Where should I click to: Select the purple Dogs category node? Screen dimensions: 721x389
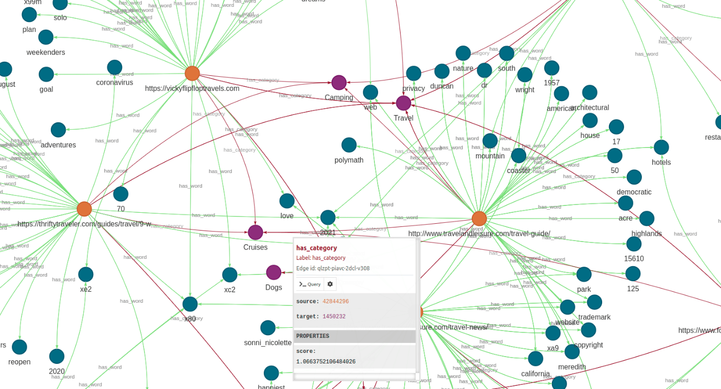pyautogui.click(x=273, y=272)
